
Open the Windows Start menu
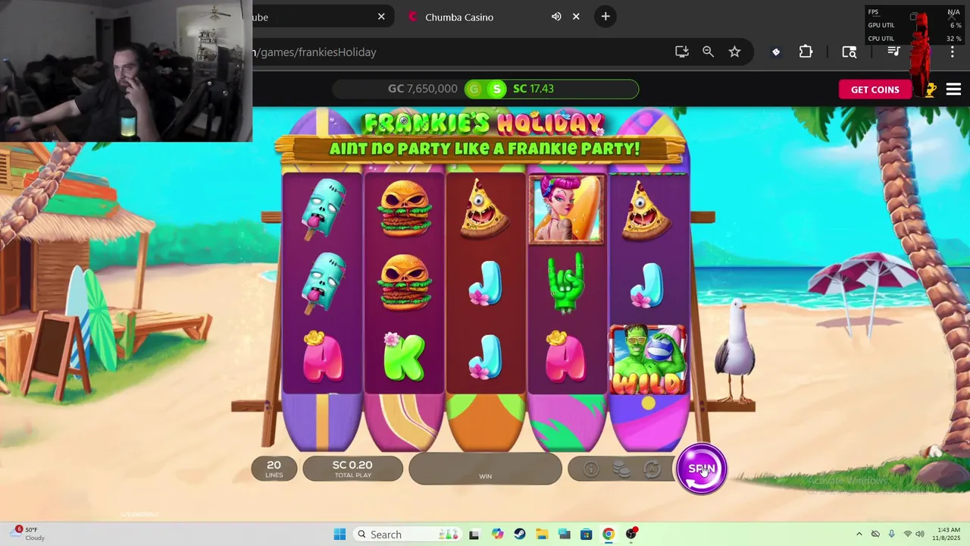tap(339, 534)
